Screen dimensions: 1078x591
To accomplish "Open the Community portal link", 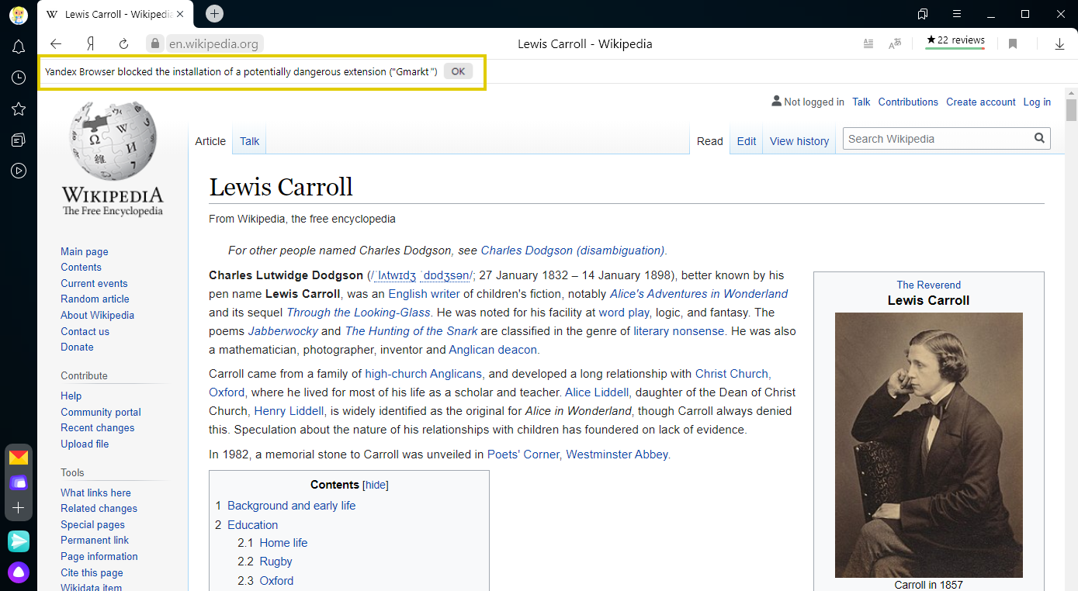I will click(x=101, y=412).
